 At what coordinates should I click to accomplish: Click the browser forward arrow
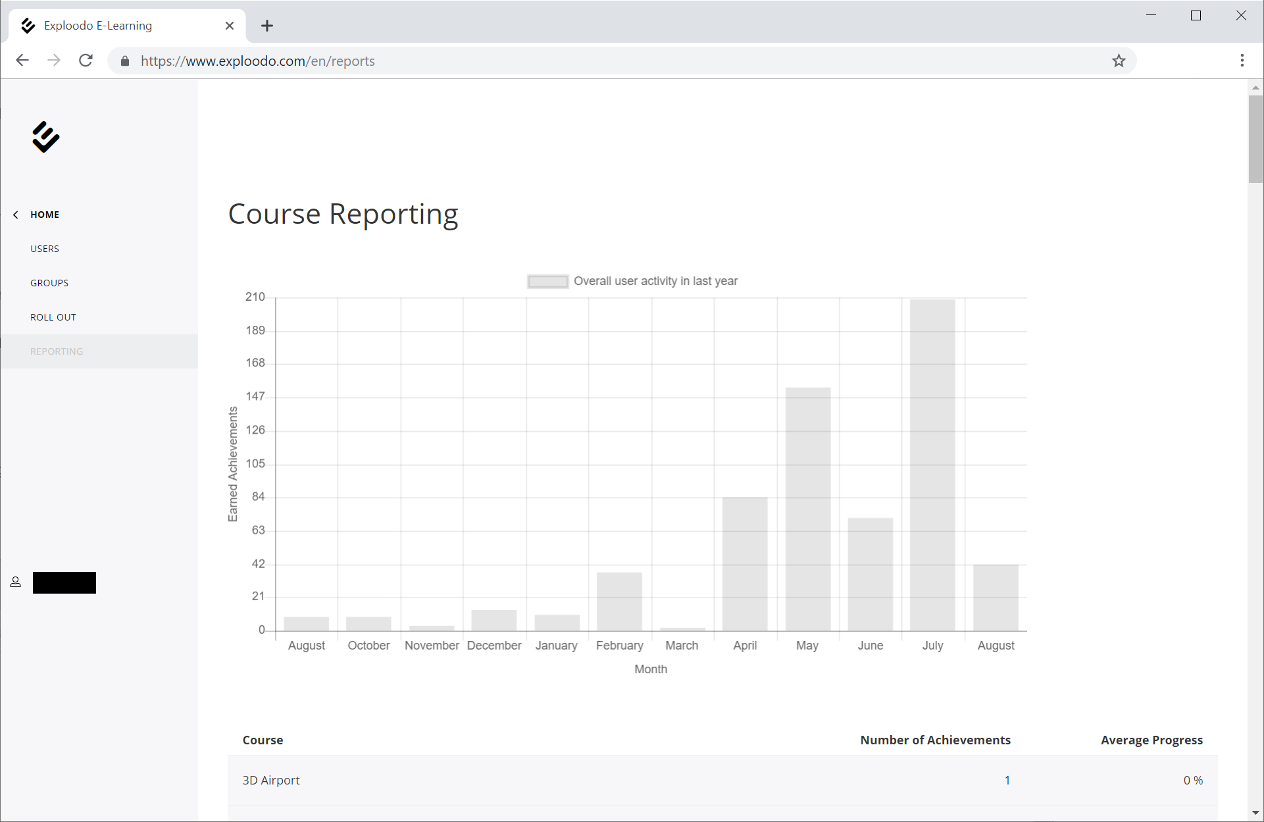[54, 61]
